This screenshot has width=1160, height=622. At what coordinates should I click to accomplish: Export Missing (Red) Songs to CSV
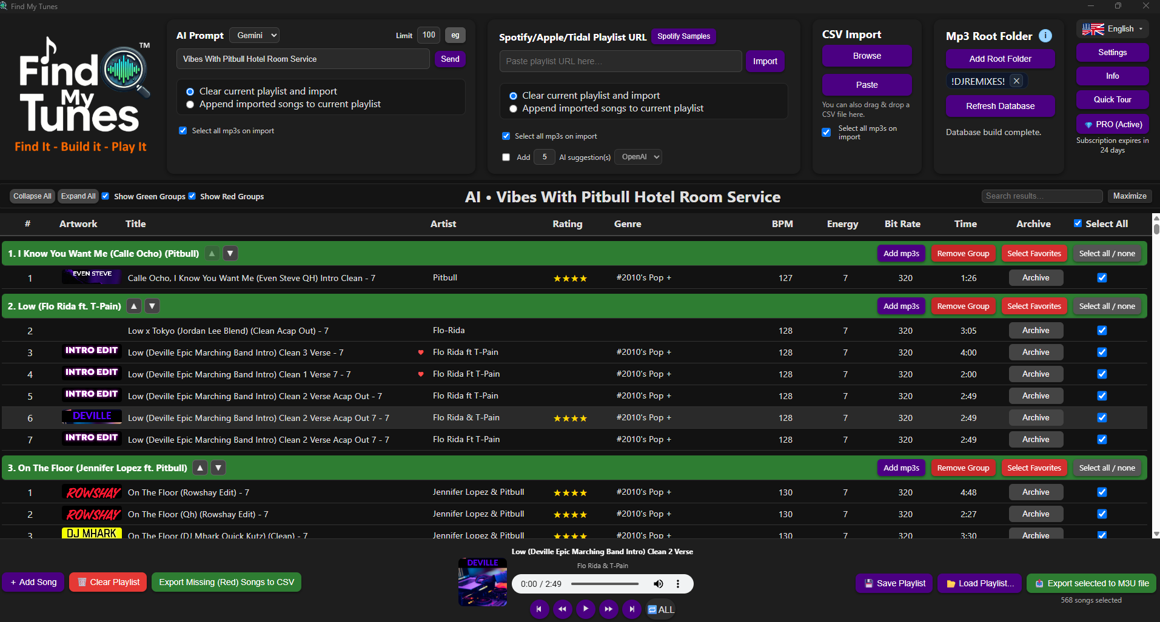[x=226, y=582]
